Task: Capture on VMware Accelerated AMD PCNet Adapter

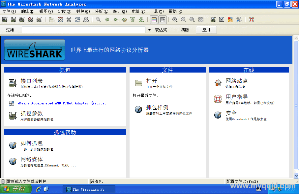Action: click(65, 103)
